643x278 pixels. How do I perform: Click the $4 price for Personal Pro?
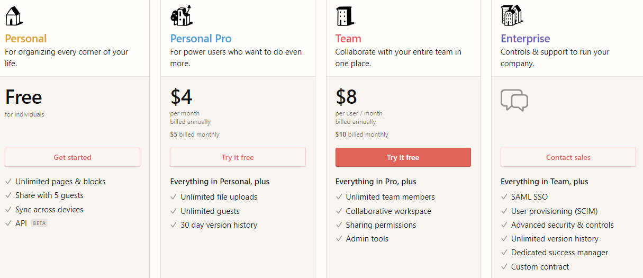(182, 97)
